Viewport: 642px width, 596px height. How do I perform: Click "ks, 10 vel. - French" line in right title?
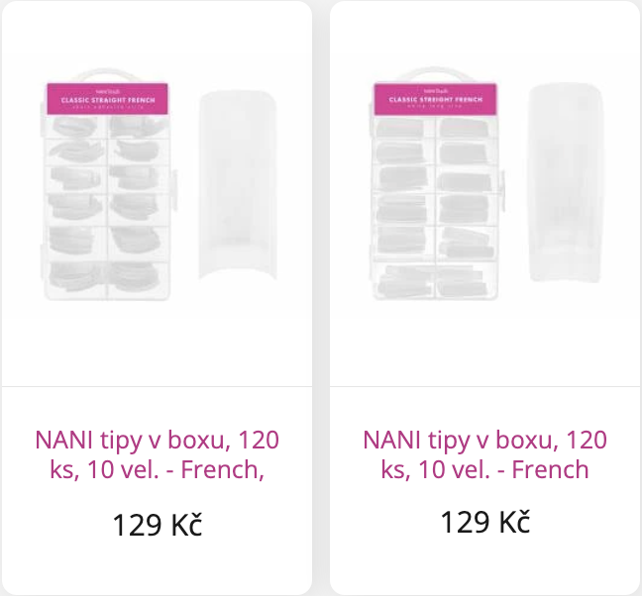pos(484,469)
